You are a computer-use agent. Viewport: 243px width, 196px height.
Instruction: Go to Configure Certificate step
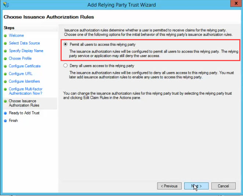(x=25, y=66)
